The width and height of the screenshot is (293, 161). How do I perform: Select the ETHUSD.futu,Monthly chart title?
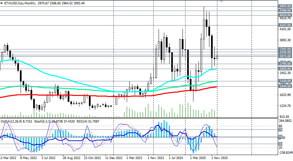(x=20, y=3)
